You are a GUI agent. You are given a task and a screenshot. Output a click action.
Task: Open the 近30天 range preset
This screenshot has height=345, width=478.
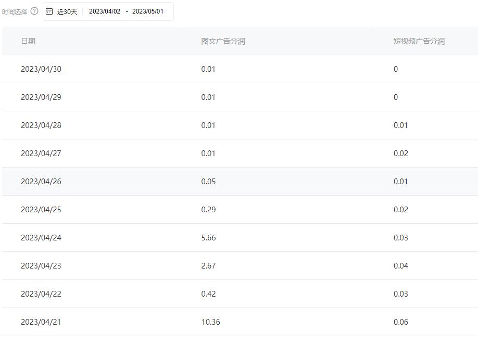tap(67, 11)
